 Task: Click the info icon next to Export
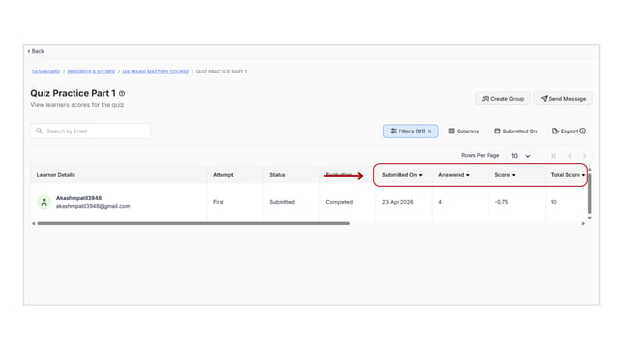(583, 131)
